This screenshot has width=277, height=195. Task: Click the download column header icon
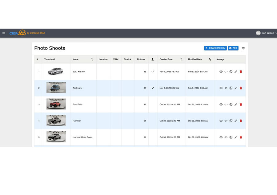[153, 59]
